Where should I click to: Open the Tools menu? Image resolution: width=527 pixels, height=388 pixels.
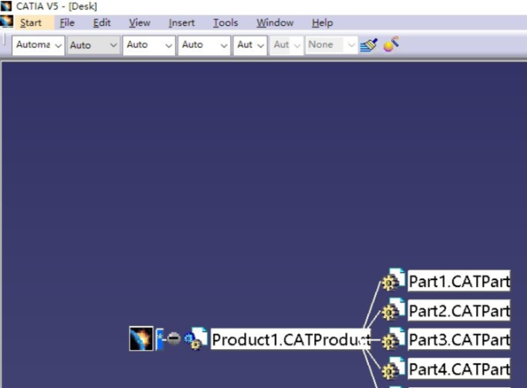pyautogui.click(x=226, y=22)
